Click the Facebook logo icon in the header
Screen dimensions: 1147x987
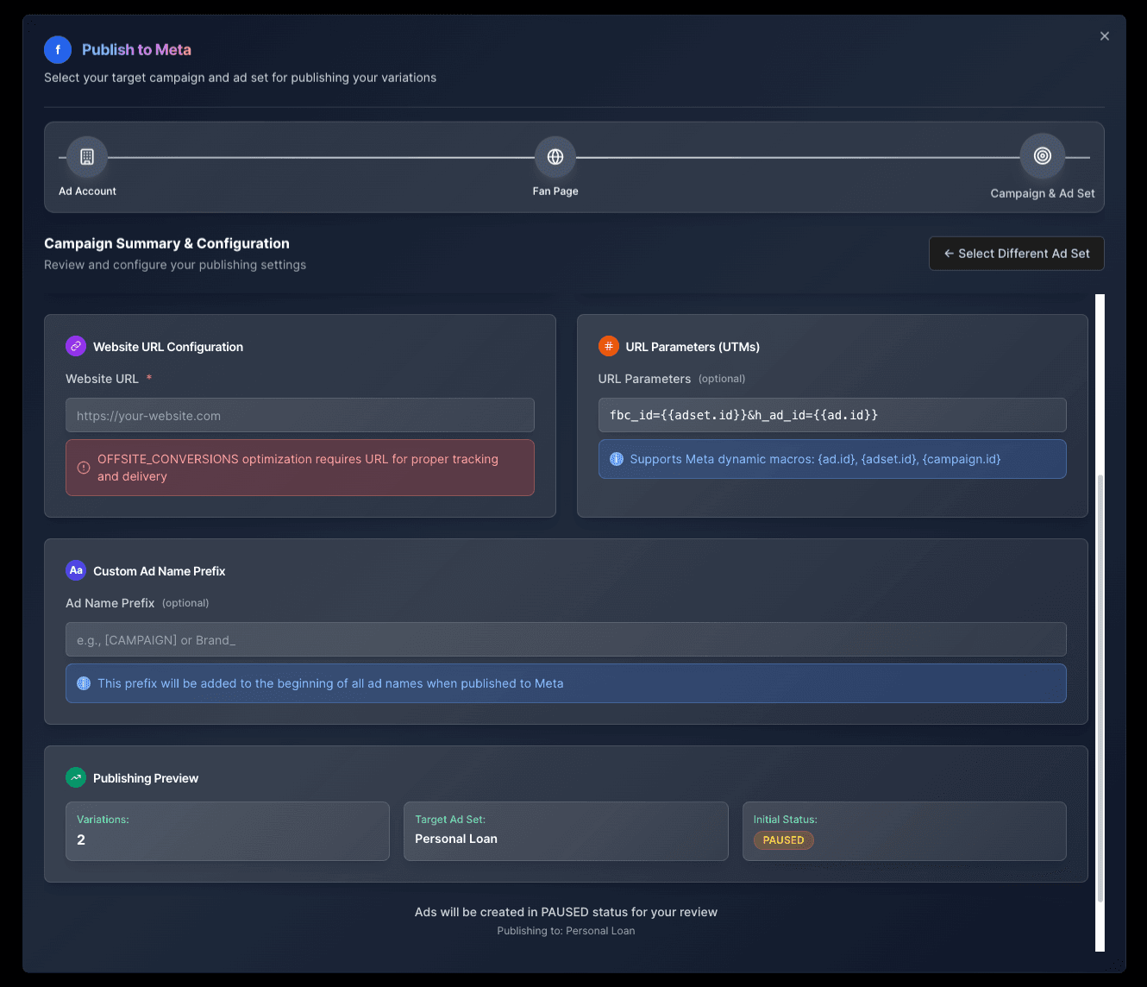tap(58, 50)
